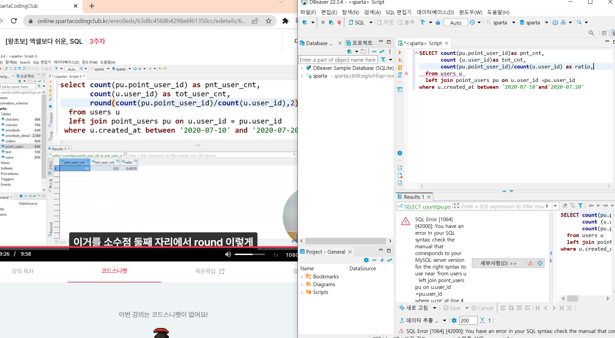
Task: Click the extensions puzzle icon in Chrome
Action: tap(285, 21)
